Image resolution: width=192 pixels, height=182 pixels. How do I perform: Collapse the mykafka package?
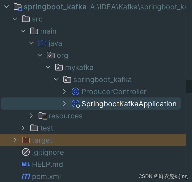pyautogui.click(x=48, y=67)
